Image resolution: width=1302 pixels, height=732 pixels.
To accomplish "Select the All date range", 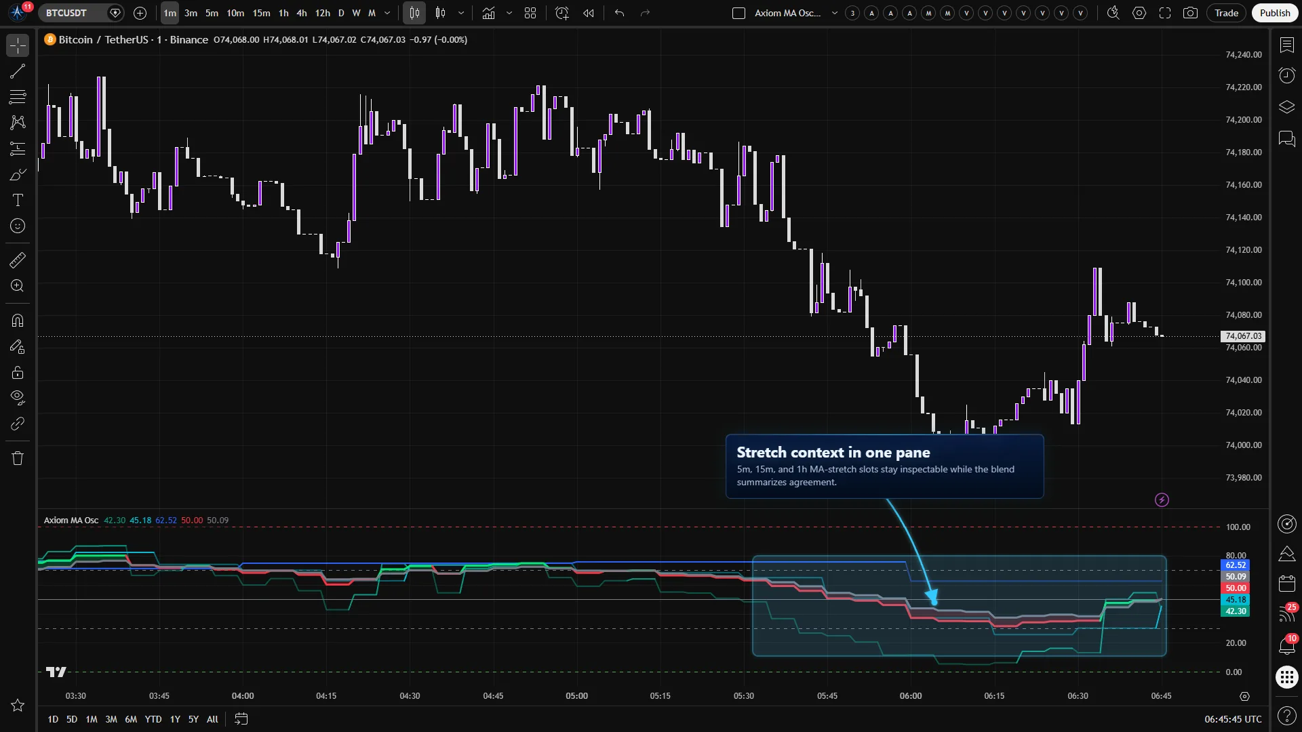I will point(212,719).
